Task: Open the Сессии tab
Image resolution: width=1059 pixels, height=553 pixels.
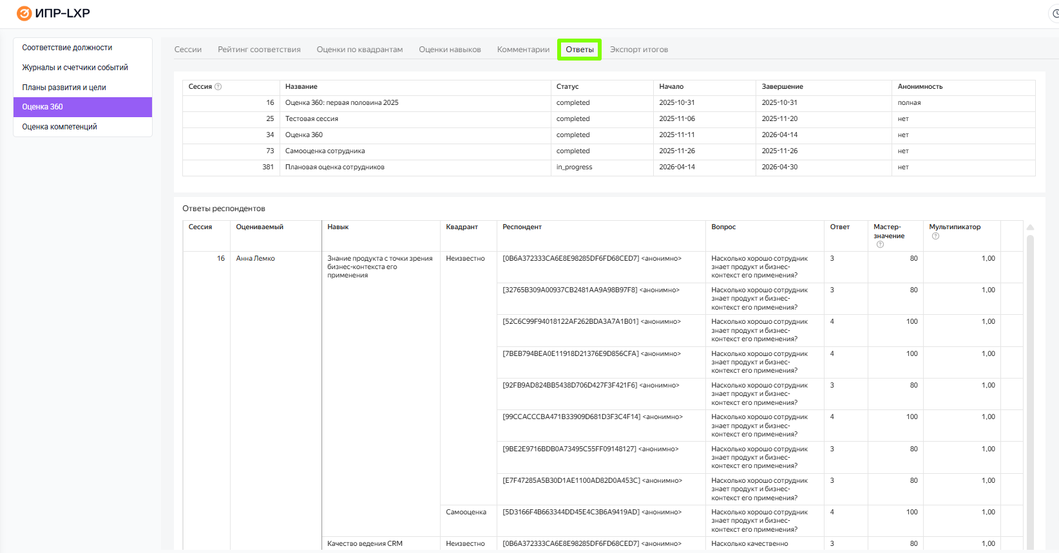Action: [188, 50]
